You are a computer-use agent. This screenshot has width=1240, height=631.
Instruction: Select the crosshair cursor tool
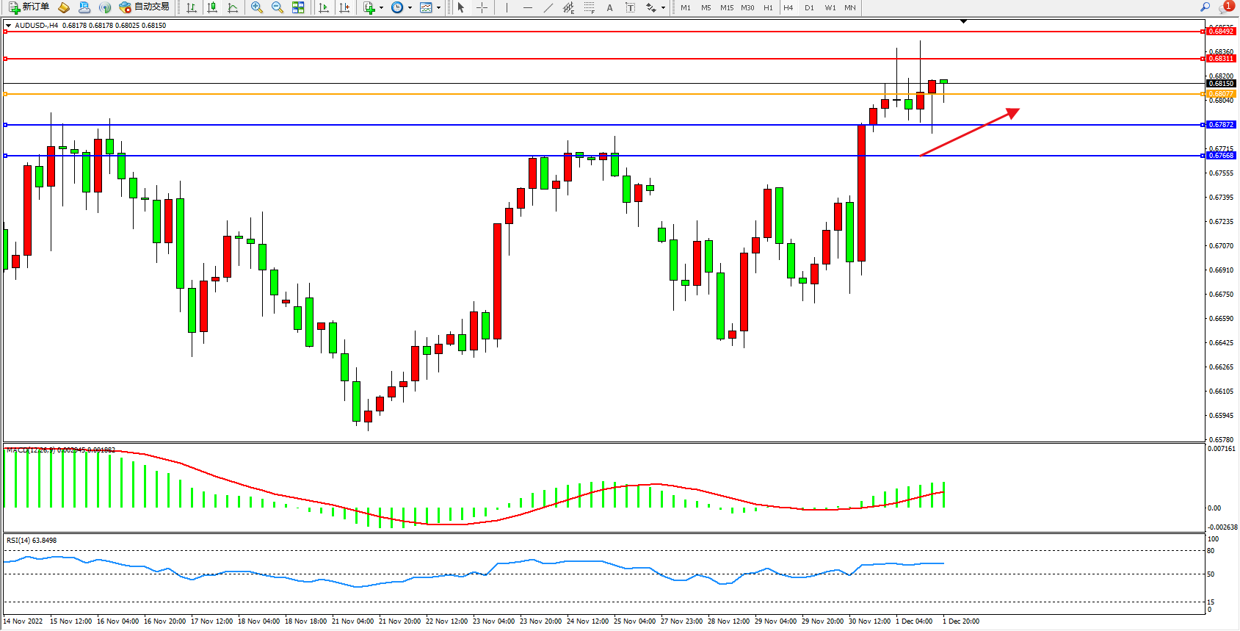pos(482,7)
